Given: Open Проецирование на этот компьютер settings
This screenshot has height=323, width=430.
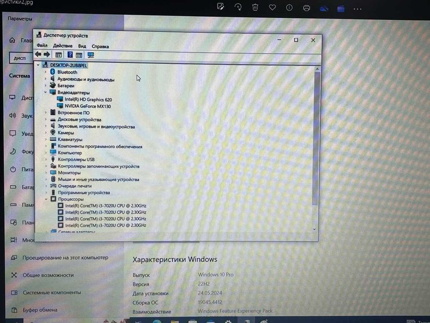Looking at the screenshot, I should [65, 257].
